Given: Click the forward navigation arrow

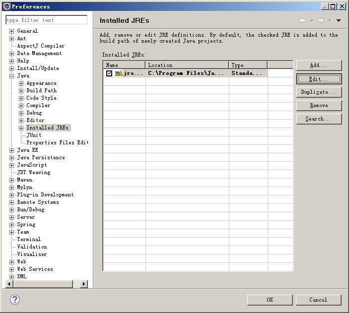Looking at the screenshot, I should pyautogui.click(x=321, y=20).
